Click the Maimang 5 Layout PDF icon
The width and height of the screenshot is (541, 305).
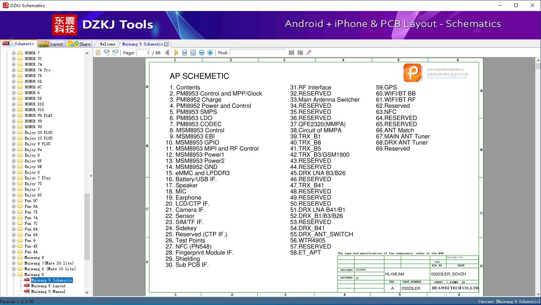(27, 286)
